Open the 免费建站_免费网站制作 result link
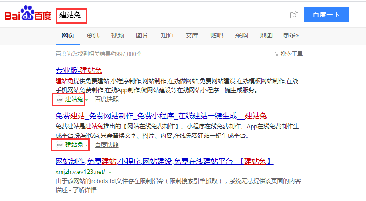The width and height of the screenshot is (366, 201). [161, 116]
